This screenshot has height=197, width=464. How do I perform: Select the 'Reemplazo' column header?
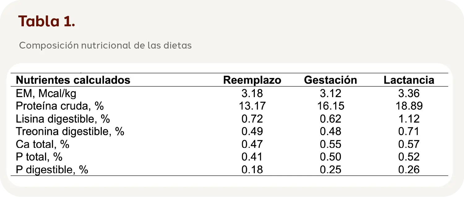point(252,80)
